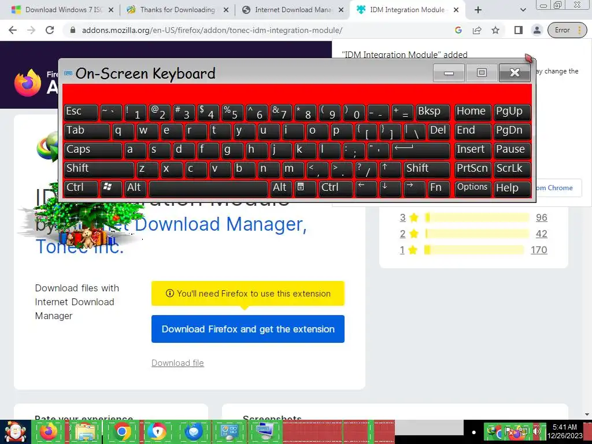Toggle Caps lock on the On-Screen Keyboard
Viewport: 592px width, 444px height.
[92, 150]
